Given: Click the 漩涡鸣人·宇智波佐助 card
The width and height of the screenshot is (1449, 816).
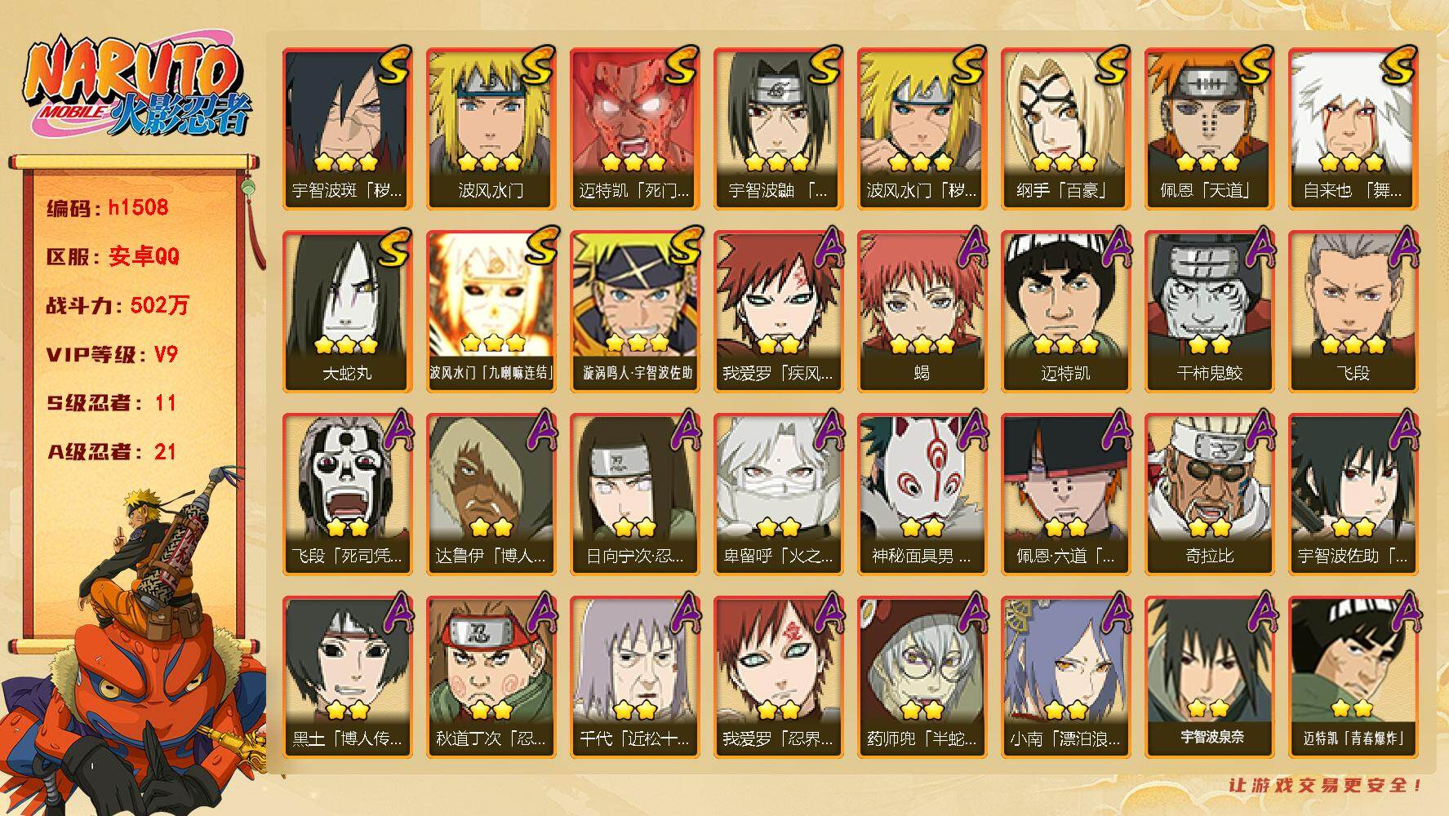Looking at the screenshot, I should click(634, 312).
